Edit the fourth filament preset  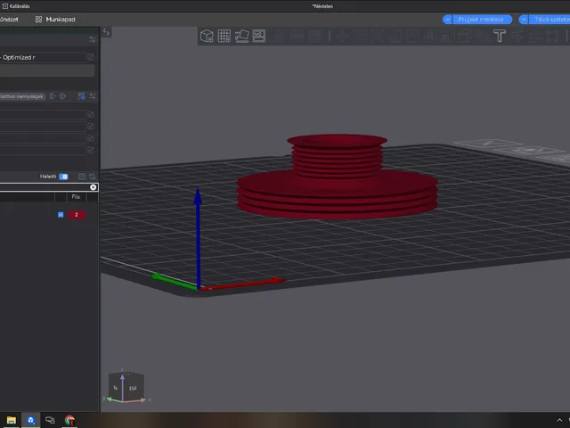click(91, 150)
